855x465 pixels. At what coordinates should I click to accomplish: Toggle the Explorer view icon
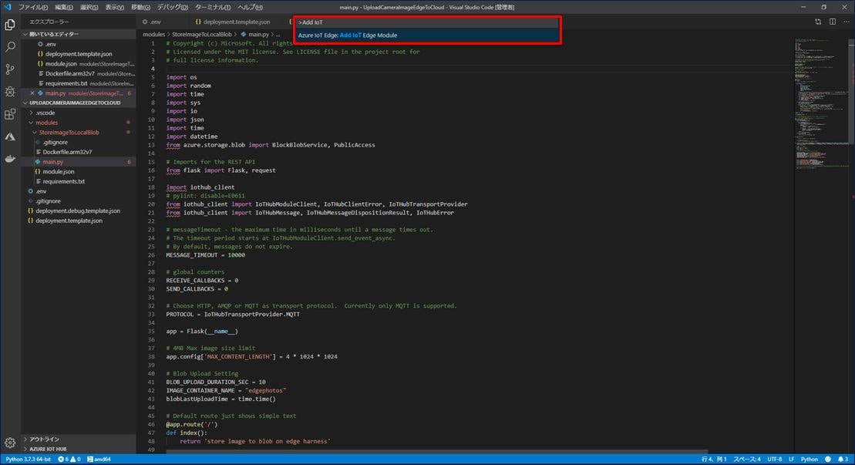pos(10,24)
